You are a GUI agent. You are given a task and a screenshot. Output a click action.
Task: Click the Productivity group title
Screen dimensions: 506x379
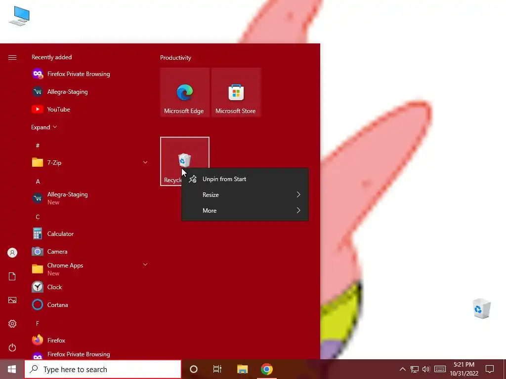coord(175,58)
